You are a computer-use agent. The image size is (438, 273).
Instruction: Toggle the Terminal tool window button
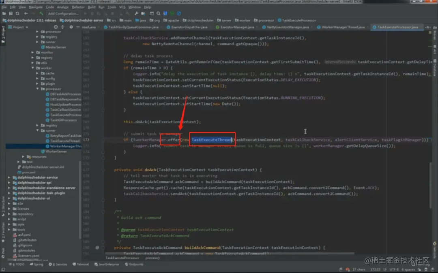tap(80, 264)
